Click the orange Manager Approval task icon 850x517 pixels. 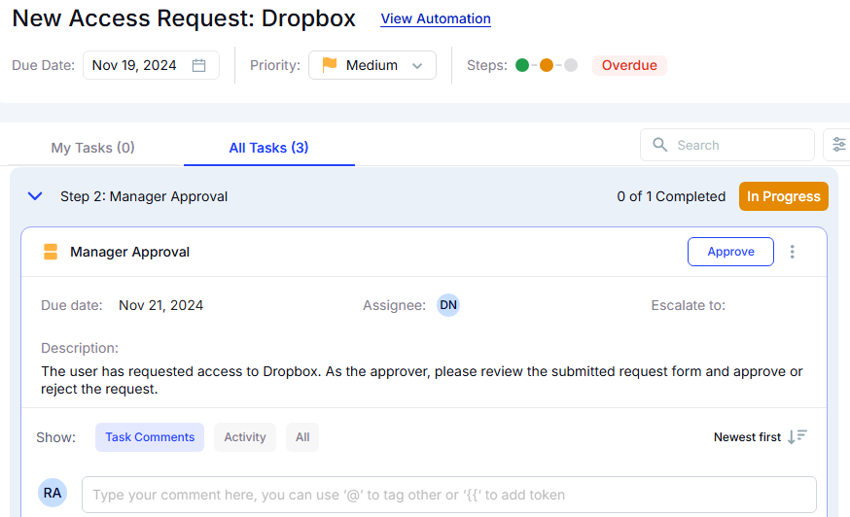tap(51, 252)
